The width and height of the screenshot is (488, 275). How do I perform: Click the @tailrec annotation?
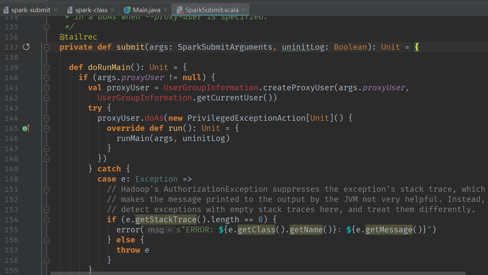pos(78,37)
